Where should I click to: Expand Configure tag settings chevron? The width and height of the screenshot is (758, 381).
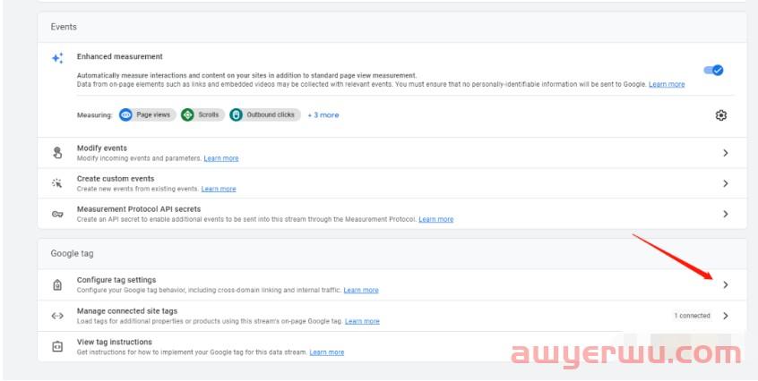726,285
